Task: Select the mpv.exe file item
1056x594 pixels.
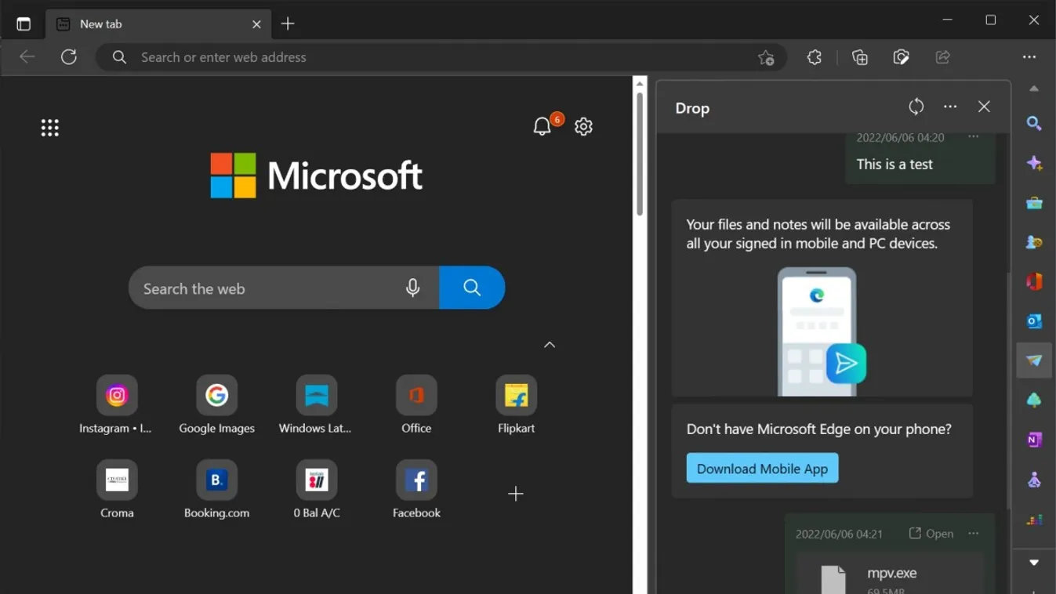Action: [890, 574]
